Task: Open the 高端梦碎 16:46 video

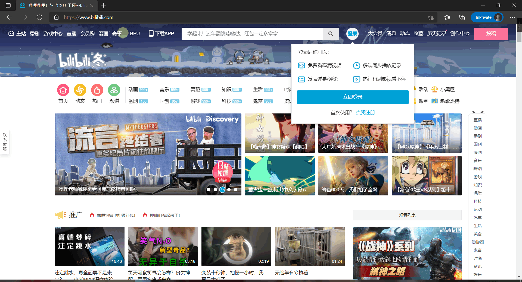Action: (89, 246)
